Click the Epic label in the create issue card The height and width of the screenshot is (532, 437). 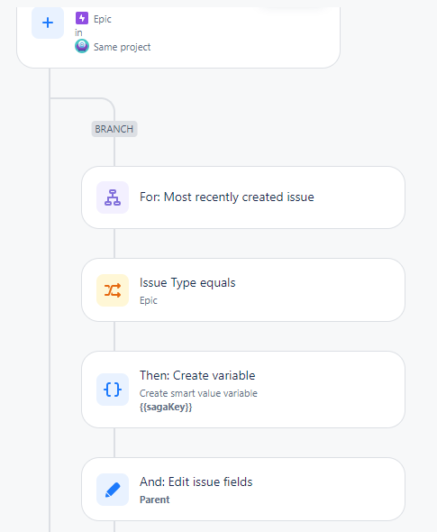pyautogui.click(x=103, y=19)
